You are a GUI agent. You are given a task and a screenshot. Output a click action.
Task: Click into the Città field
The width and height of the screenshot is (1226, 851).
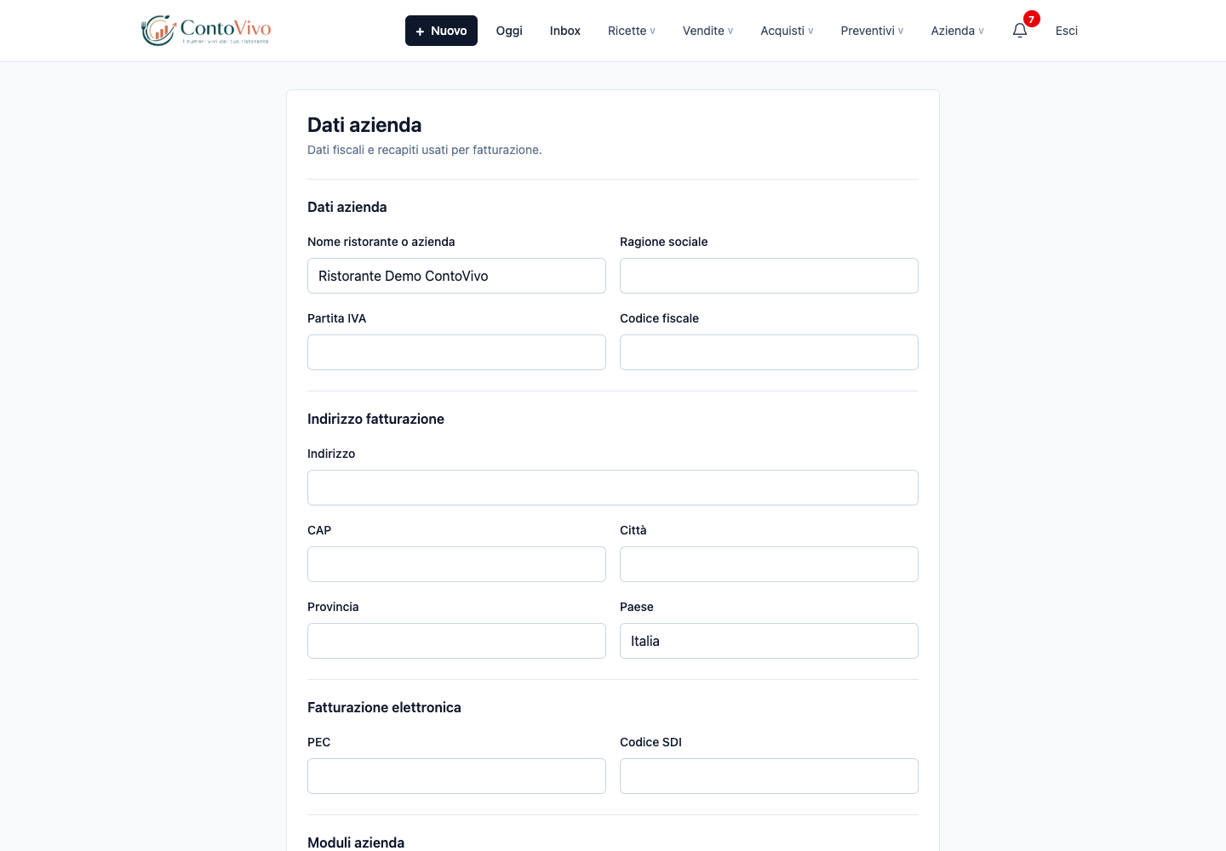(769, 564)
